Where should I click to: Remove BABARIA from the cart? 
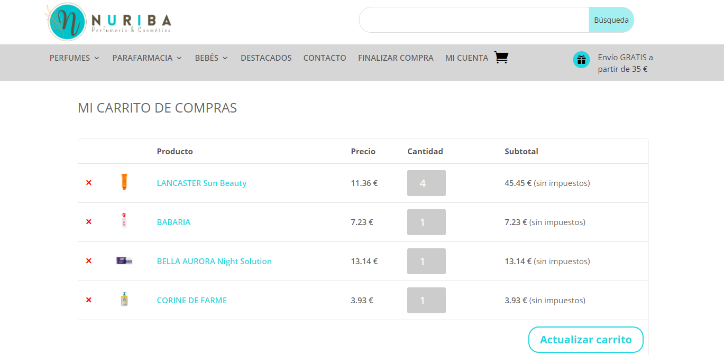(x=89, y=222)
